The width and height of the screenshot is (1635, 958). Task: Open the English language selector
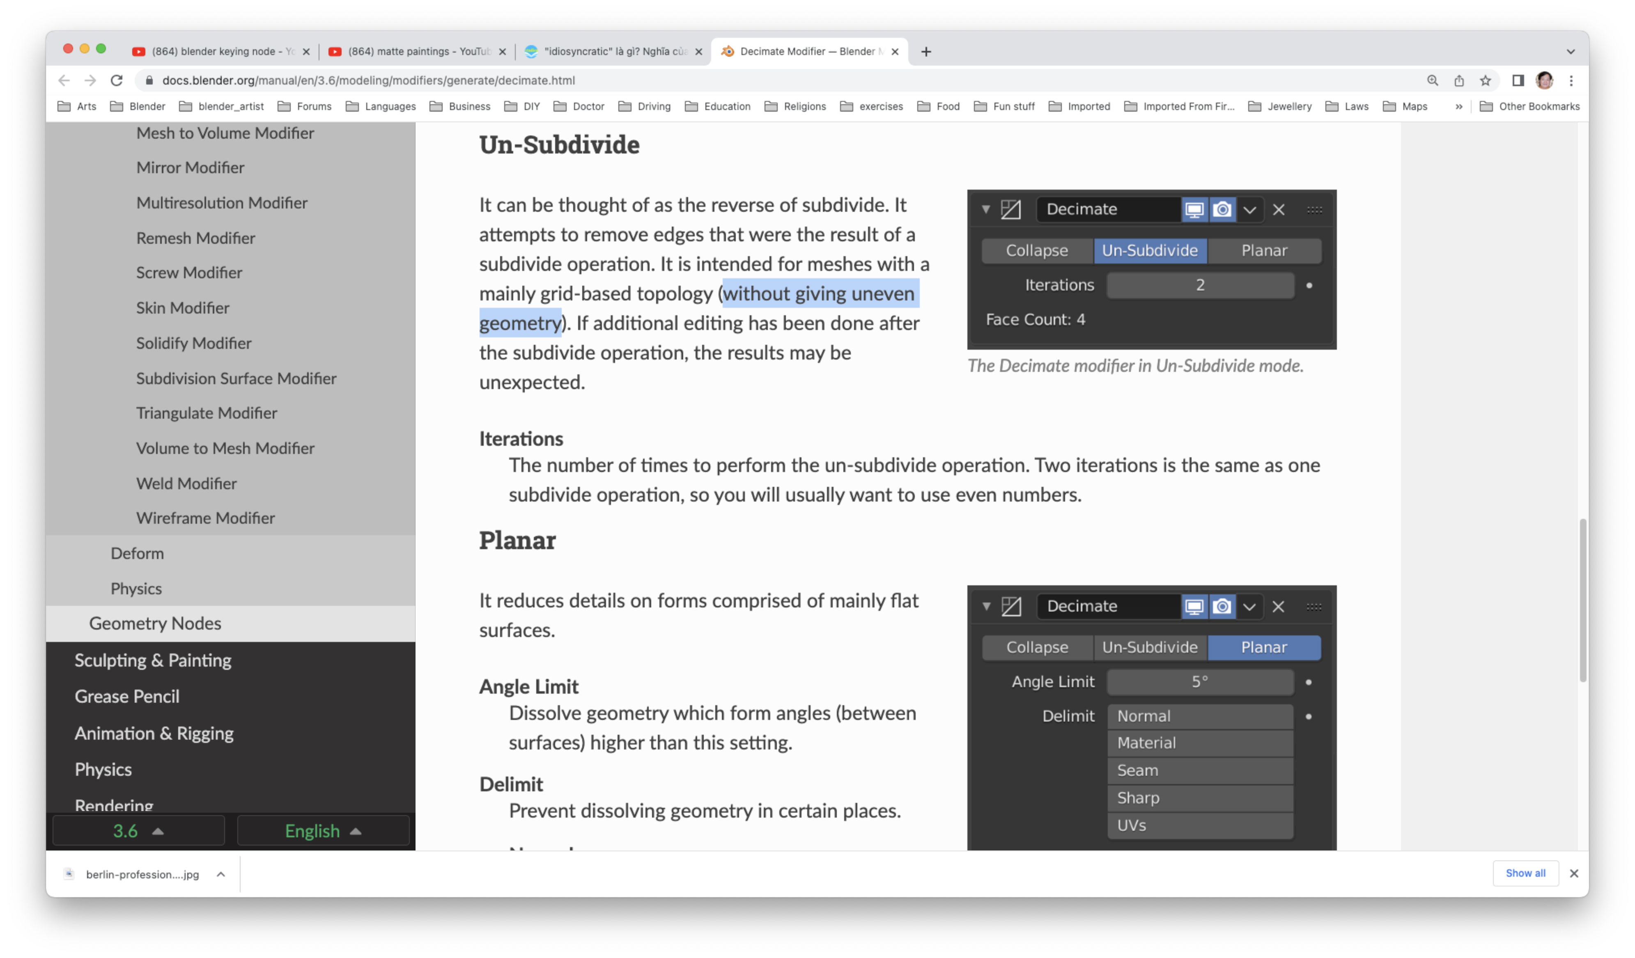click(323, 831)
